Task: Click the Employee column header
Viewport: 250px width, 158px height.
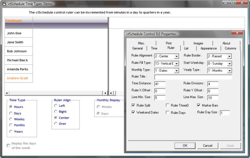Action: (x=19, y=23)
